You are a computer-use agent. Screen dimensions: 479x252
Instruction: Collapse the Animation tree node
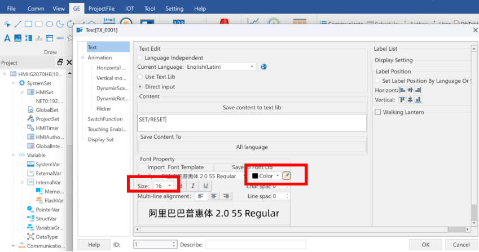click(x=82, y=58)
